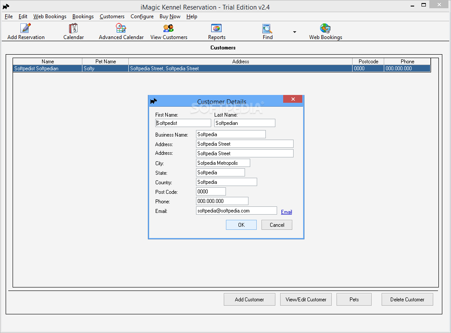Click the Find magnifier icon
The width and height of the screenshot is (451, 333).
(x=267, y=28)
